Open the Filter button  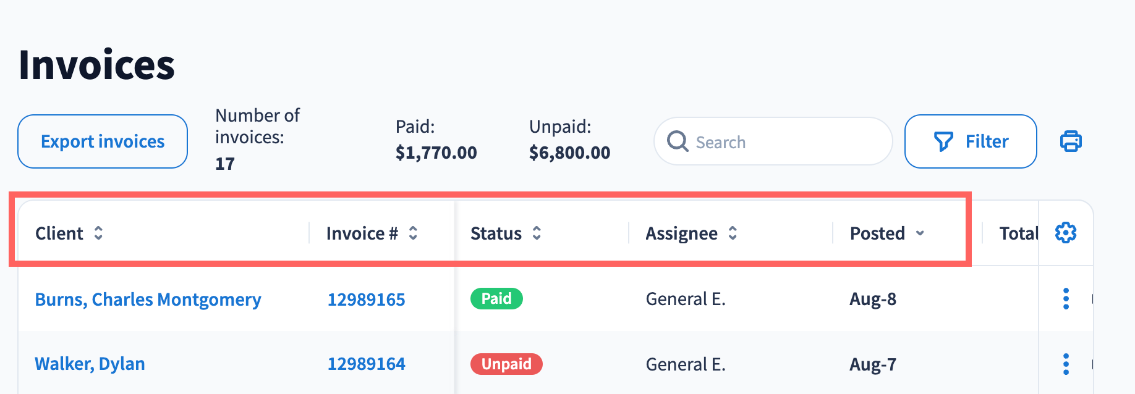point(971,141)
